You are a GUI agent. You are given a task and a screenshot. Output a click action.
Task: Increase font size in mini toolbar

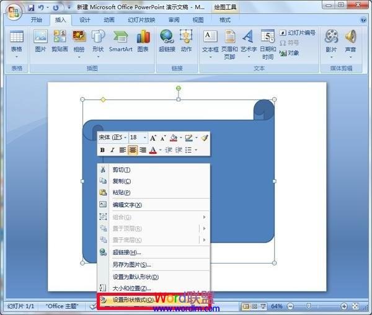[x=153, y=138]
